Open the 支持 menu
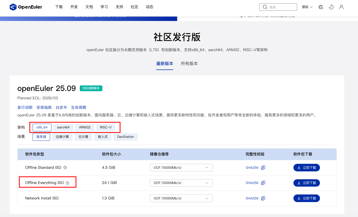Image resolution: width=358 pixels, height=217 pixels. [119, 7]
